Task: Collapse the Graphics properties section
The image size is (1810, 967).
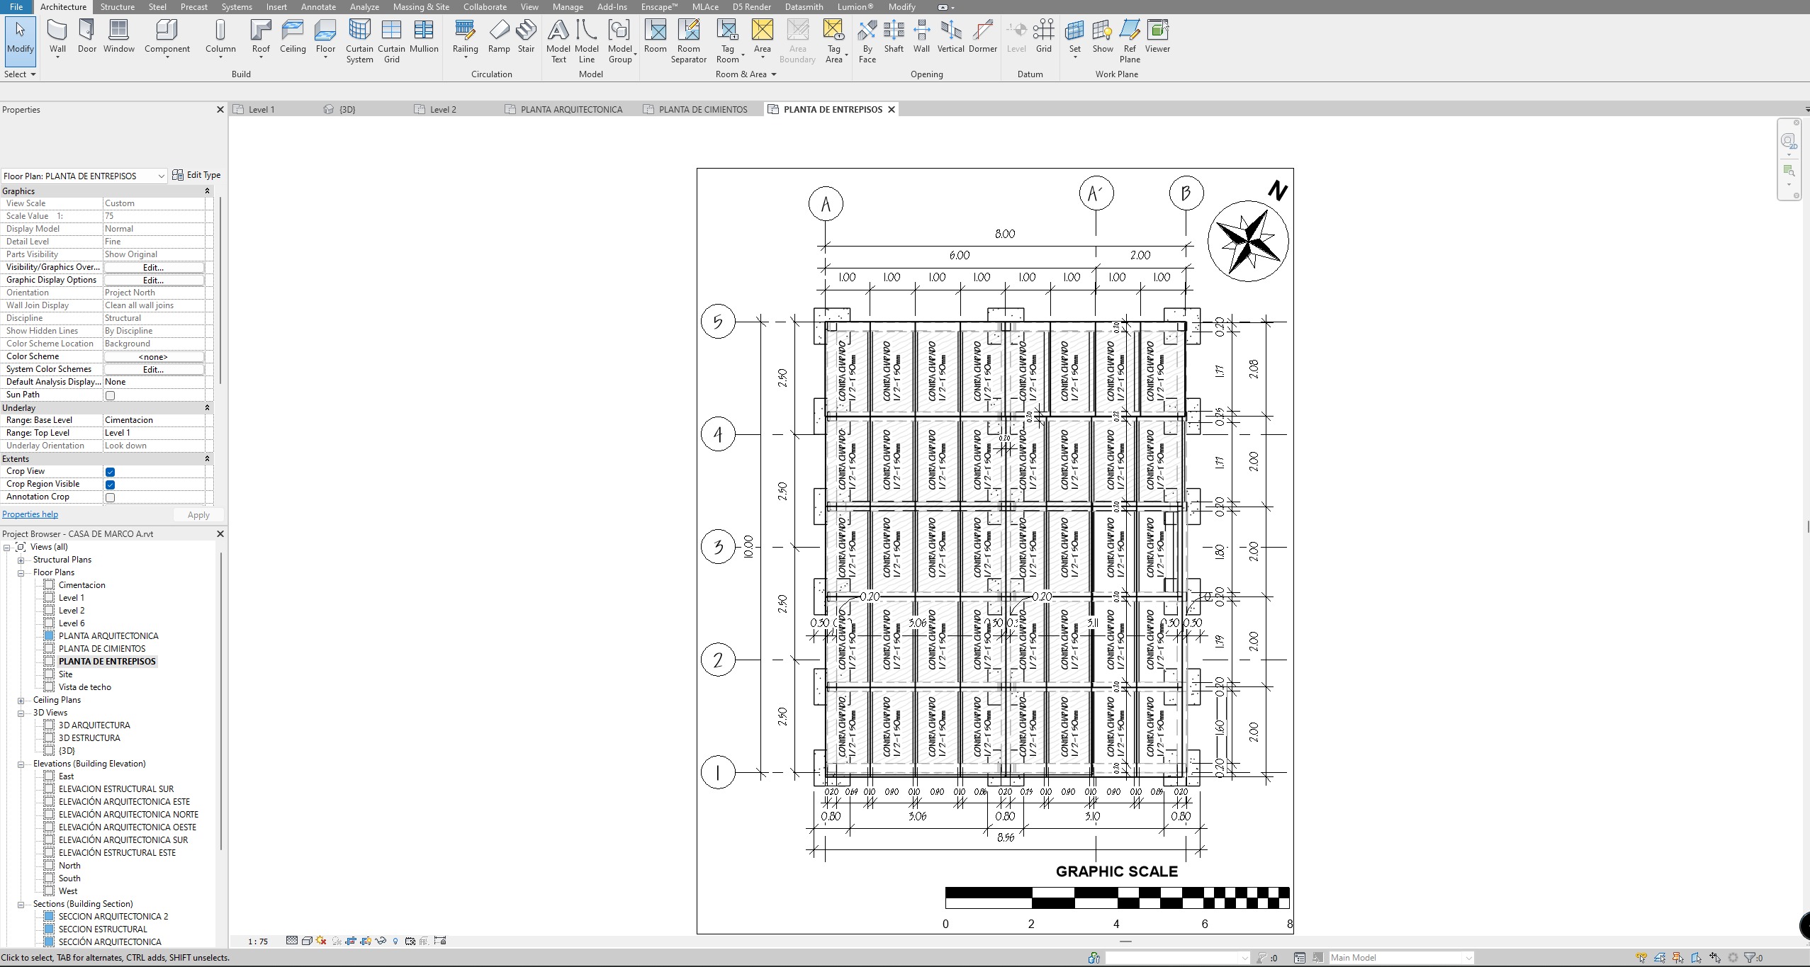Action: 207,191
